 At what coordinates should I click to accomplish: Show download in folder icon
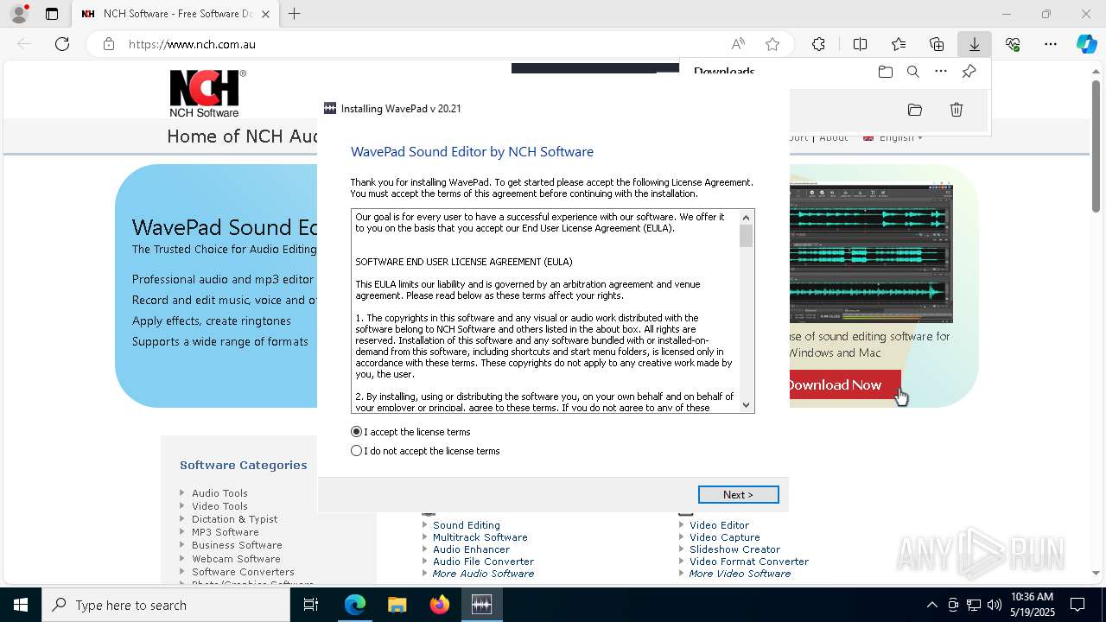click(915, 110)
